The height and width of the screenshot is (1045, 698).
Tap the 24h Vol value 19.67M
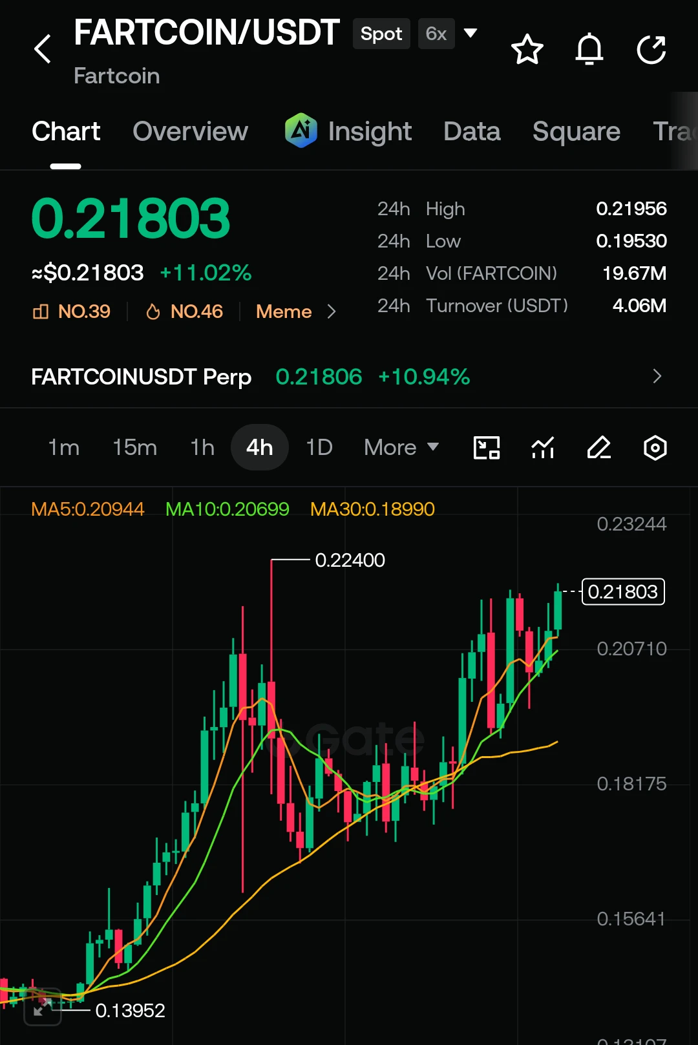(634, 273)
